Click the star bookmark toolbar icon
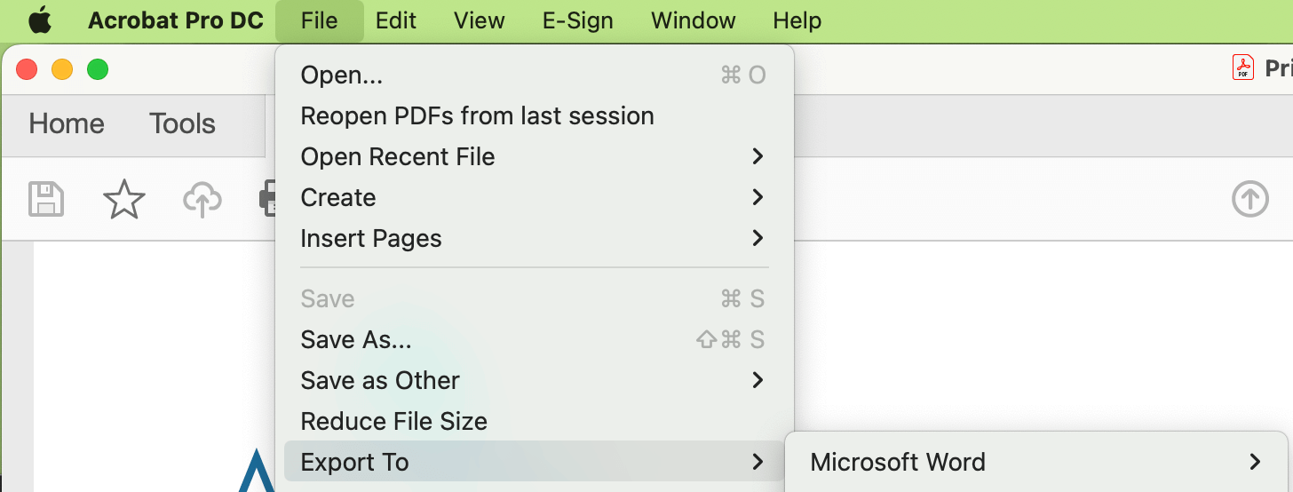The image size is (1293, 492). (124, 199)
